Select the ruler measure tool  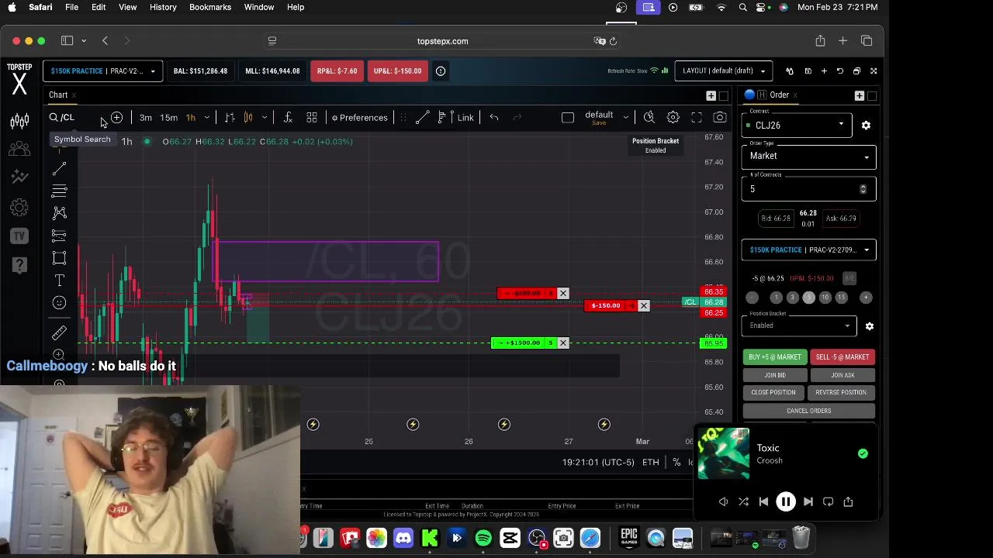(59, 333)
